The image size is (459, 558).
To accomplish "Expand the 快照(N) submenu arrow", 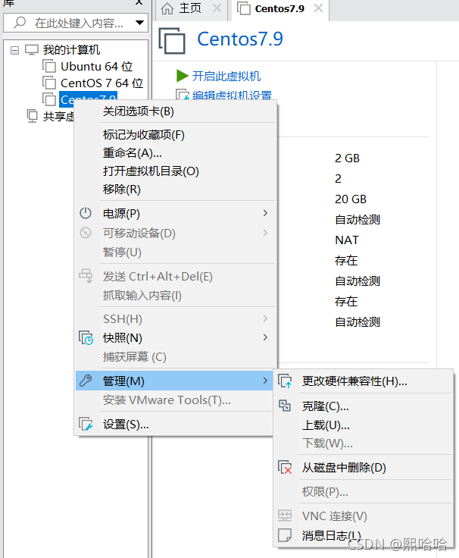I will point(265,337).
